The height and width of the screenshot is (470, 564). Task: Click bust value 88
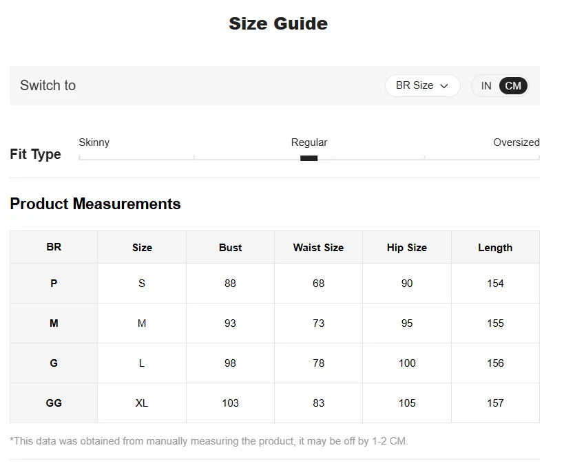(x=230, y=283)
